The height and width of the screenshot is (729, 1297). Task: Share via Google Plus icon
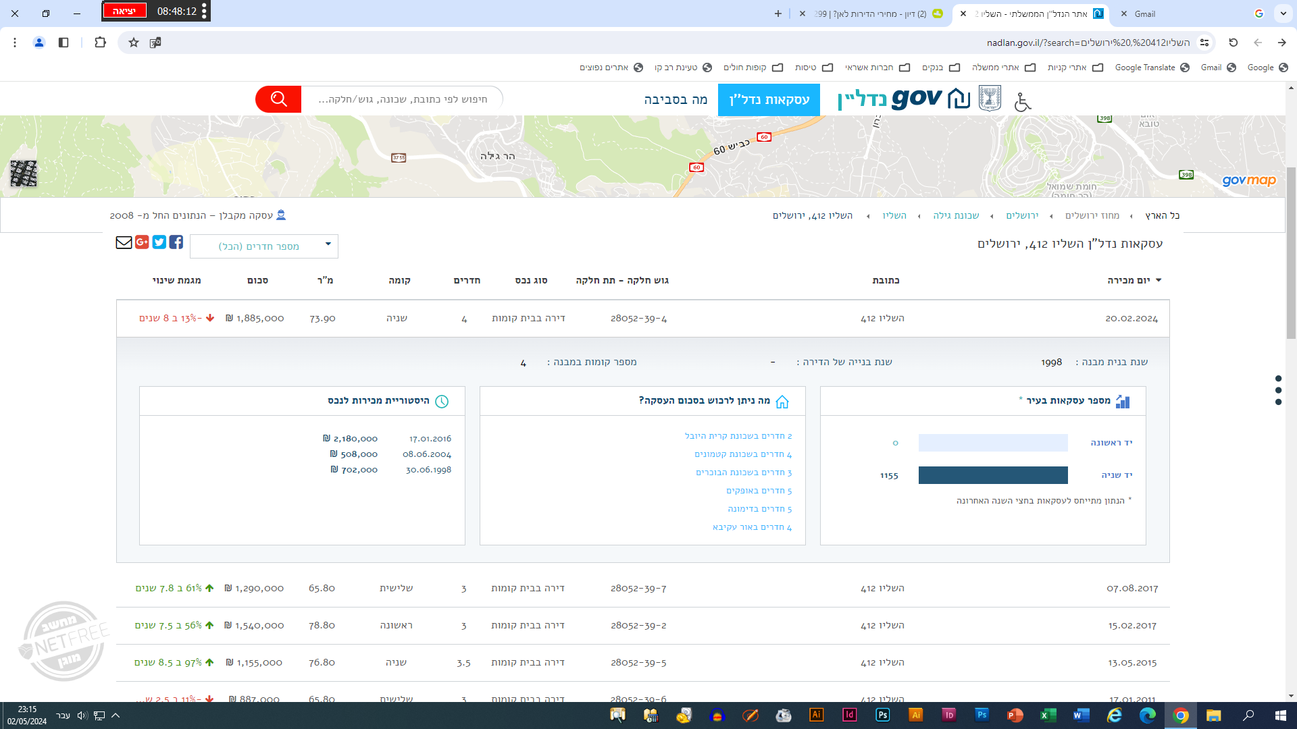click(142, 242)
